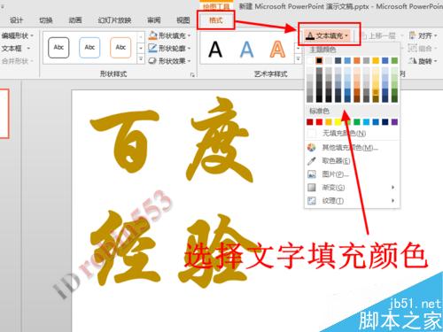Click the 其他填充颜色 color wheel icon
Image resolution: width=443 pixels, height=332 pixels.
pos(312,147)
